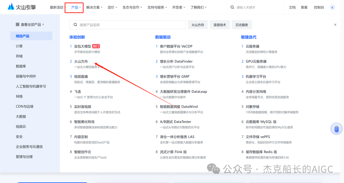
Task: Select 管理与治理 category
Action: click(x=24, y=157)
